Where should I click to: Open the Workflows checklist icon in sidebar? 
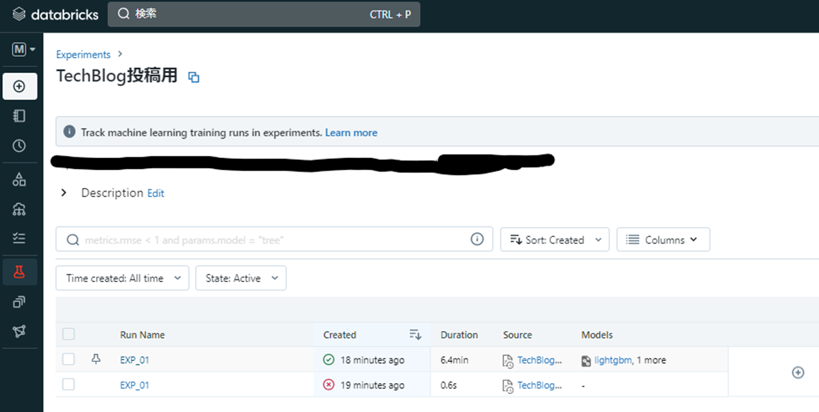click(x=19, y=238)
